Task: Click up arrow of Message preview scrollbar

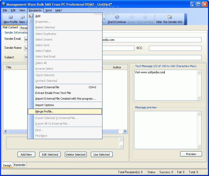Action: (199, 114)
